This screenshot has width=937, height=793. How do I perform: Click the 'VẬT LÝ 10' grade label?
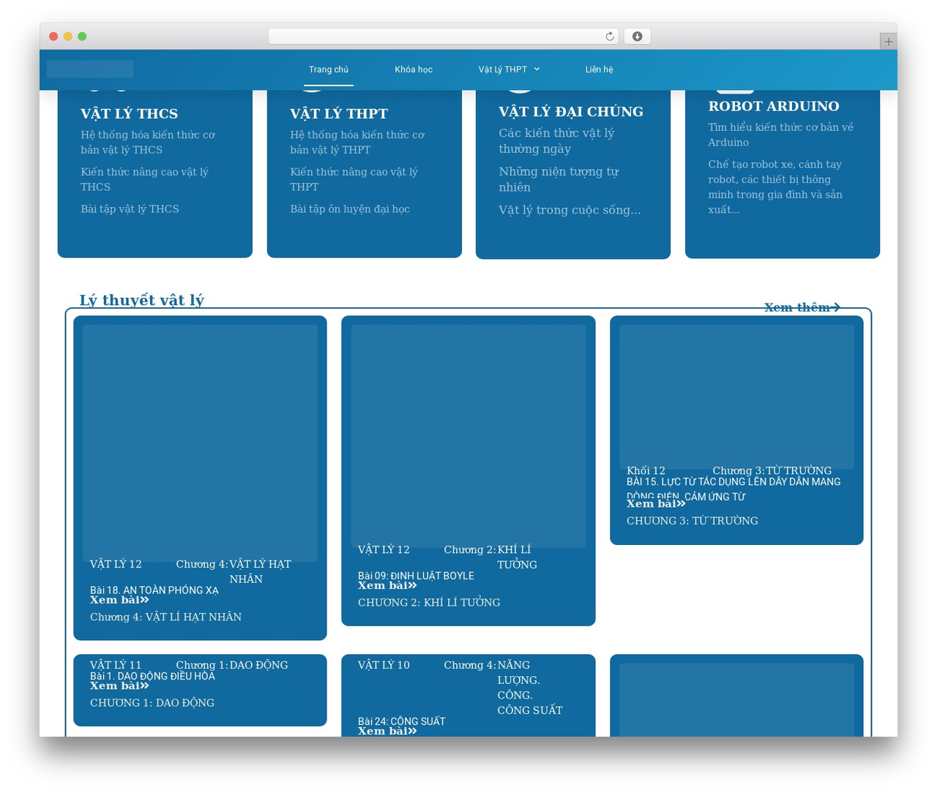[384, 665]
